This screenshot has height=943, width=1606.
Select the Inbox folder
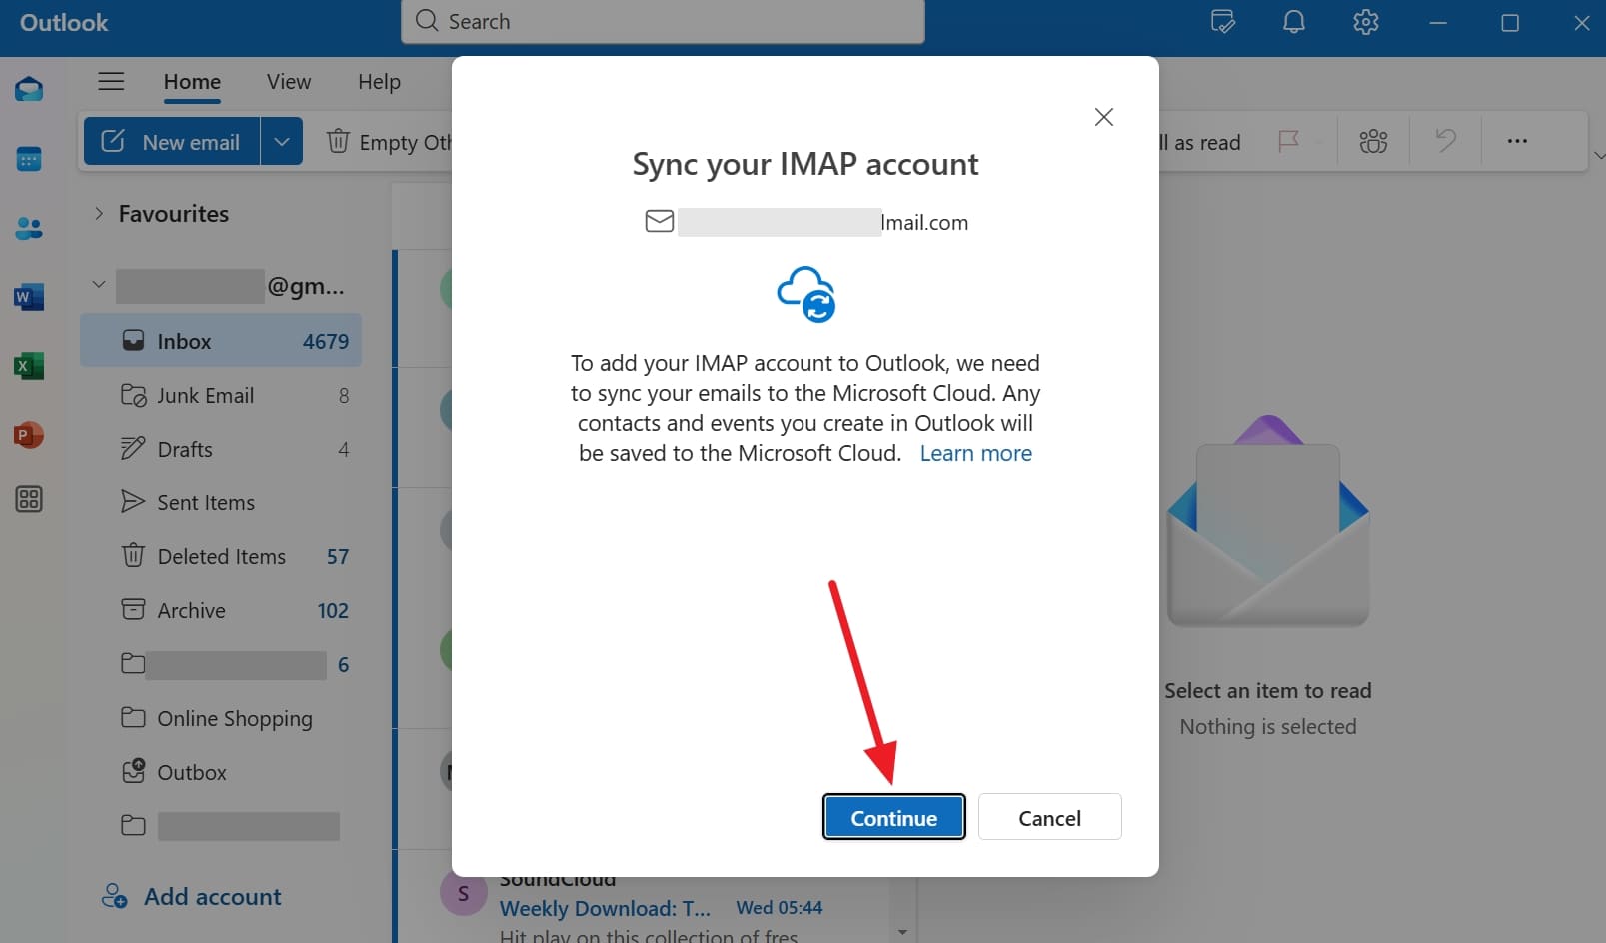click(x=221, y=341)
